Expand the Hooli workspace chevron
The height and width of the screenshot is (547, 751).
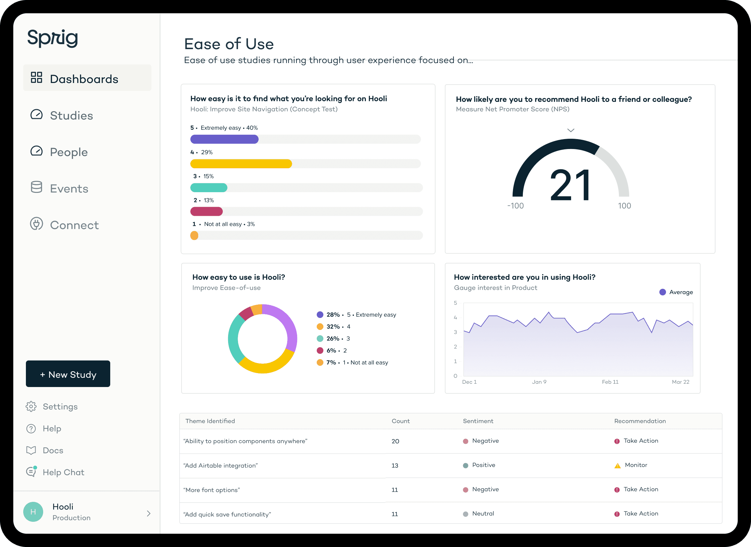coord(148,513)
